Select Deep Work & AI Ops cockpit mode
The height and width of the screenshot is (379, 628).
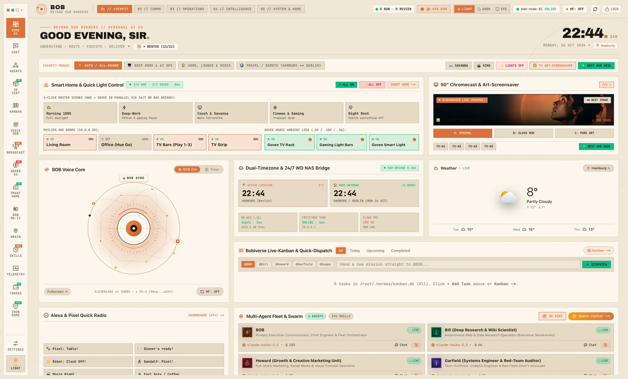point(150,66)
